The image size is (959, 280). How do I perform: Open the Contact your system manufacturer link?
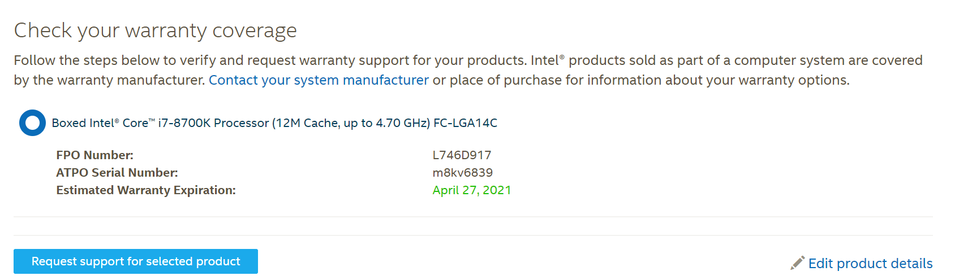(x=319, y=80)
